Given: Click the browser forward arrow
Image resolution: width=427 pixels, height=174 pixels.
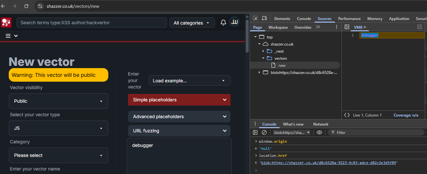Looking at the screenshot, I should tap(14, 6).
